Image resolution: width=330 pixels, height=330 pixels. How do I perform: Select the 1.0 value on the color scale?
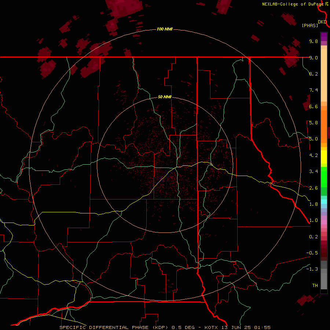pyautogui.click(x=313, y=220)
